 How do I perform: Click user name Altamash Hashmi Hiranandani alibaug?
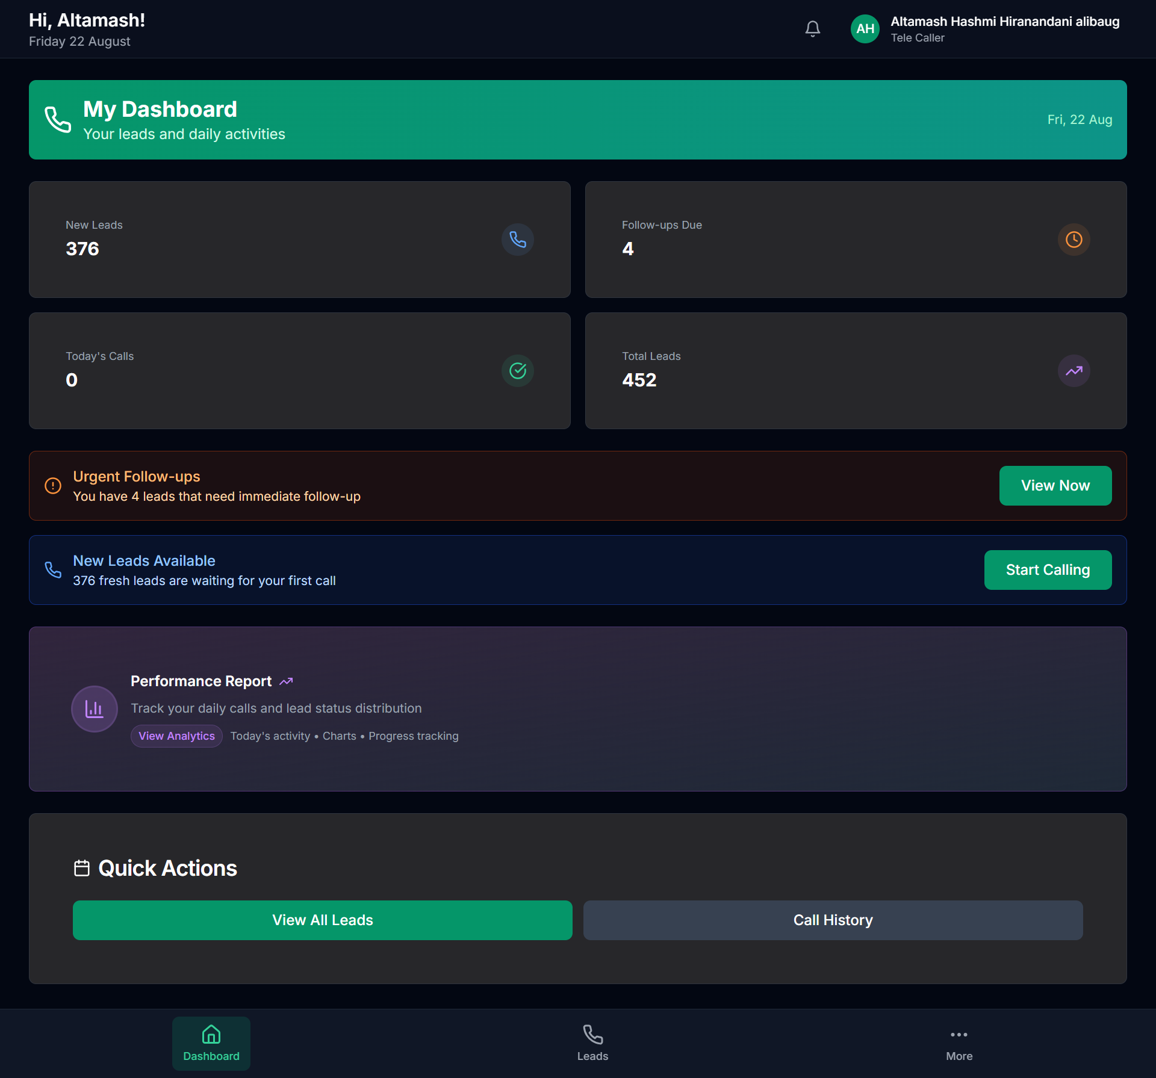(1004, 22)
